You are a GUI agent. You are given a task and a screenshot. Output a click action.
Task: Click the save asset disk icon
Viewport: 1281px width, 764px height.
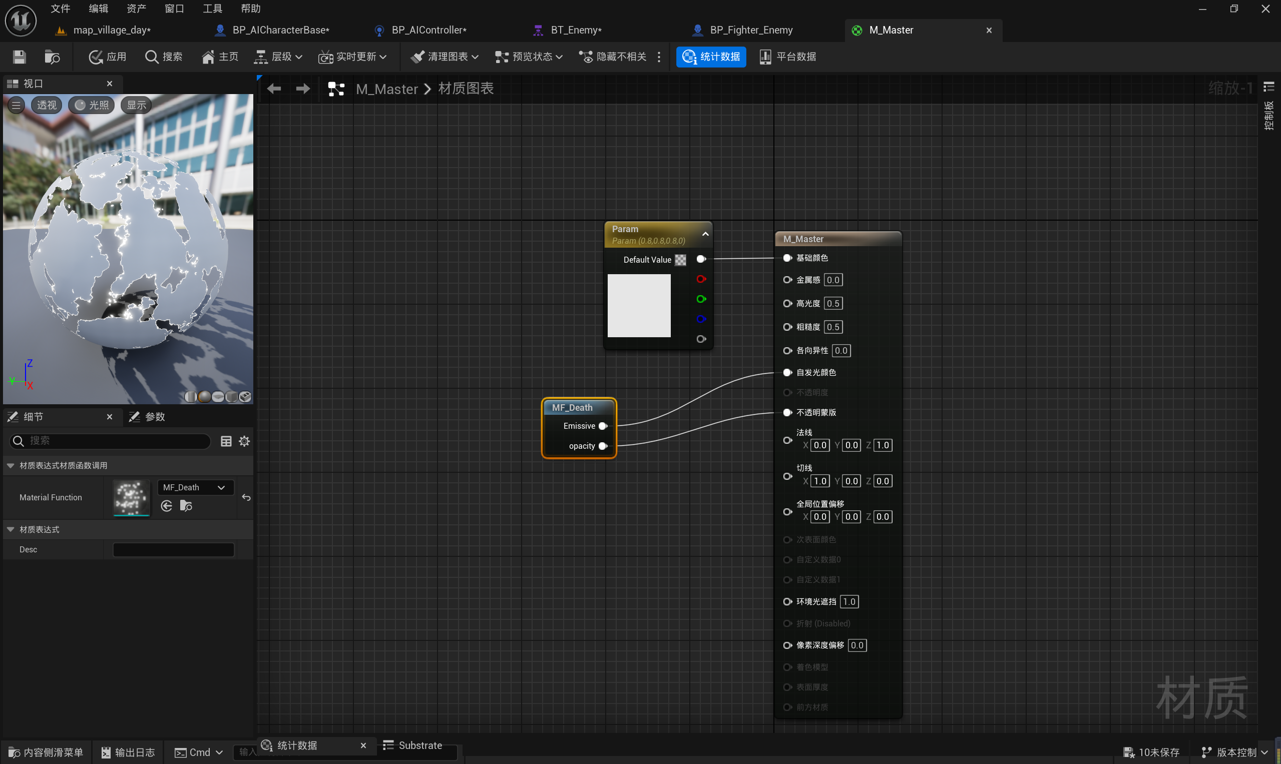coord(19,57)
